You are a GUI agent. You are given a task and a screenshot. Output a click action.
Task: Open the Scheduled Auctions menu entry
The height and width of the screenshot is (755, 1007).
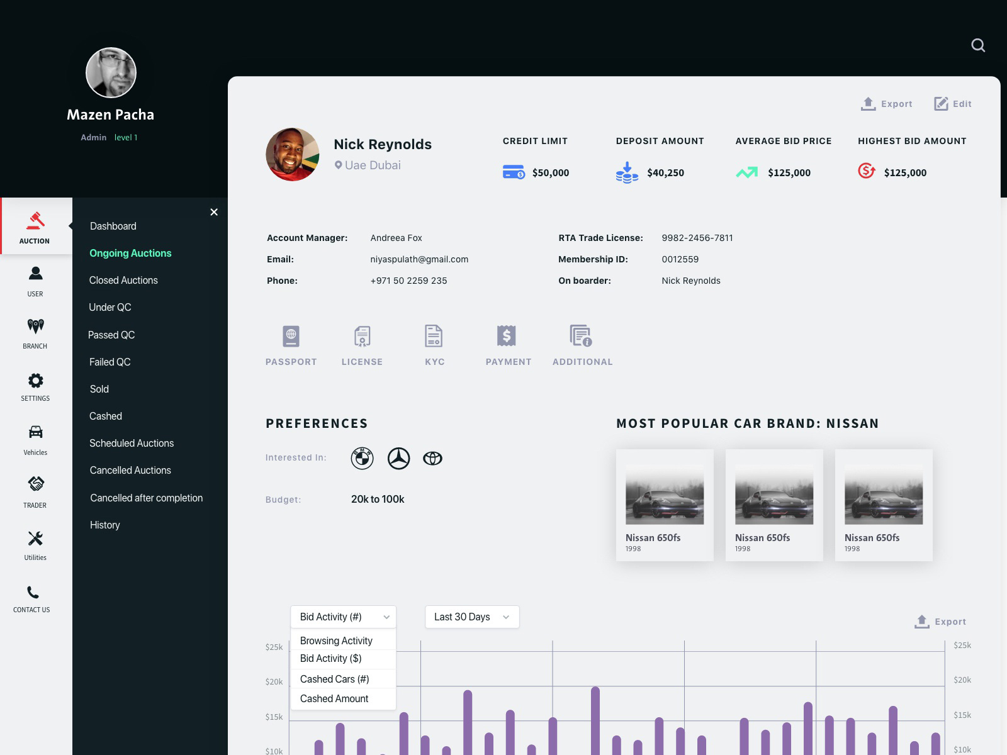(132, 443)
